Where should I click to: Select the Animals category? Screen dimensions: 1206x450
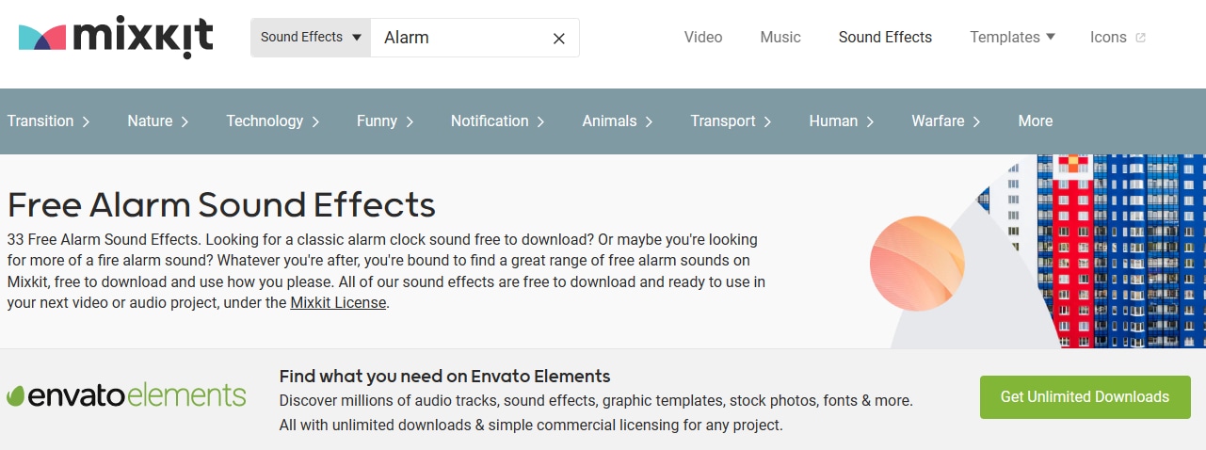(x=618, y=121)
